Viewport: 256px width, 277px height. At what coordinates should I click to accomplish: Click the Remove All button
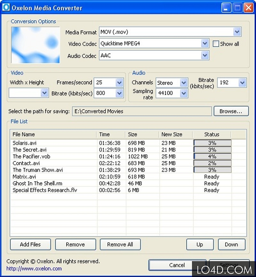[x=120, y=244]
